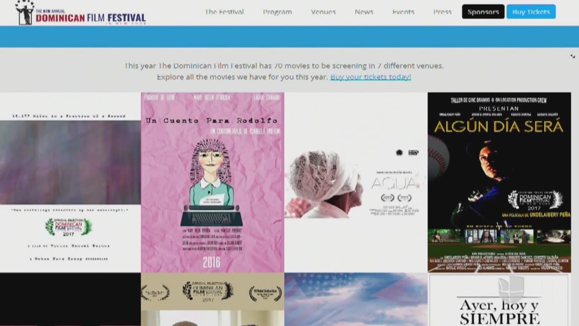
Task: Open the '14,177 Miles' film poster
Action: [70, 182]
